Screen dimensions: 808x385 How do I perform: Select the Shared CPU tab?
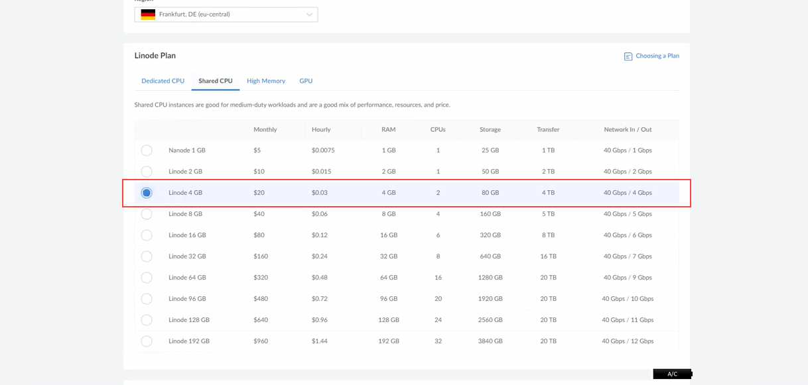click(x=216, y=81)
